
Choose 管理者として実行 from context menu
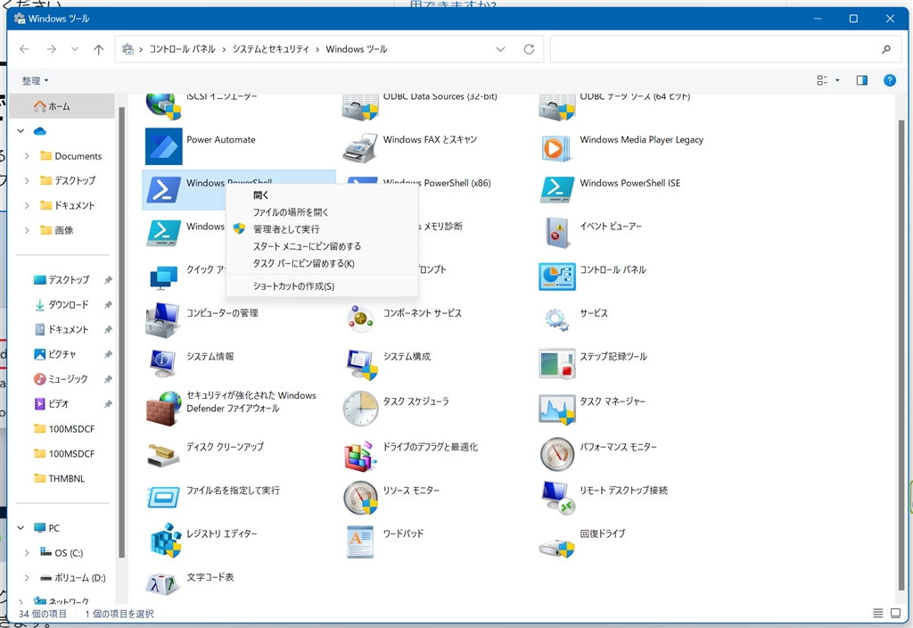[x=322, y=229]
